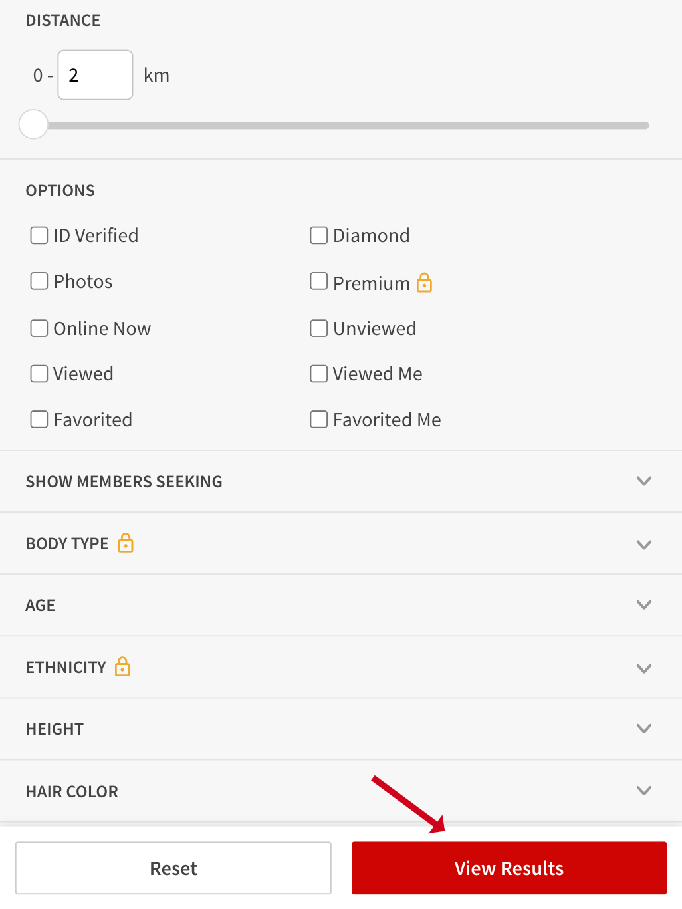Enable the ID Verified filter
The height and width of the screenshot is (909, 682).
tap(39, 235)
